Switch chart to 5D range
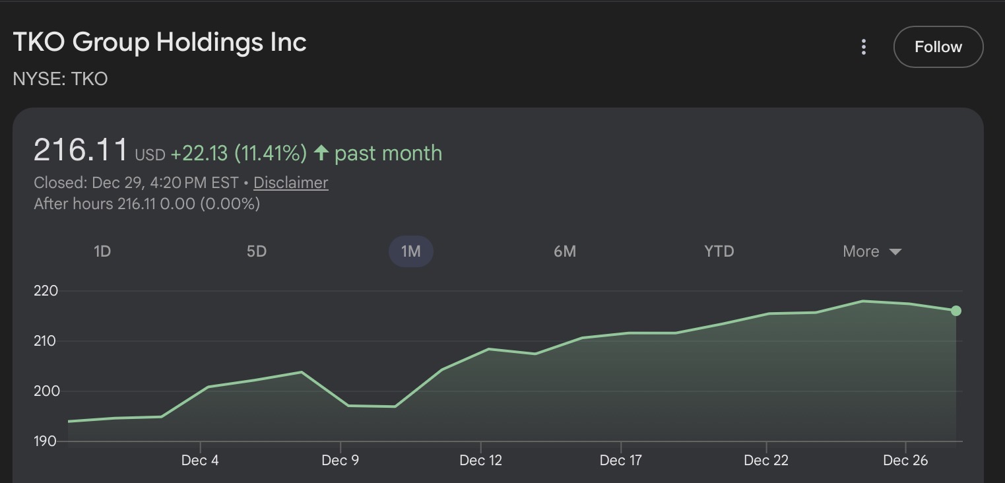The height and width of the screenshot is (483, 1005). point(256,251)
